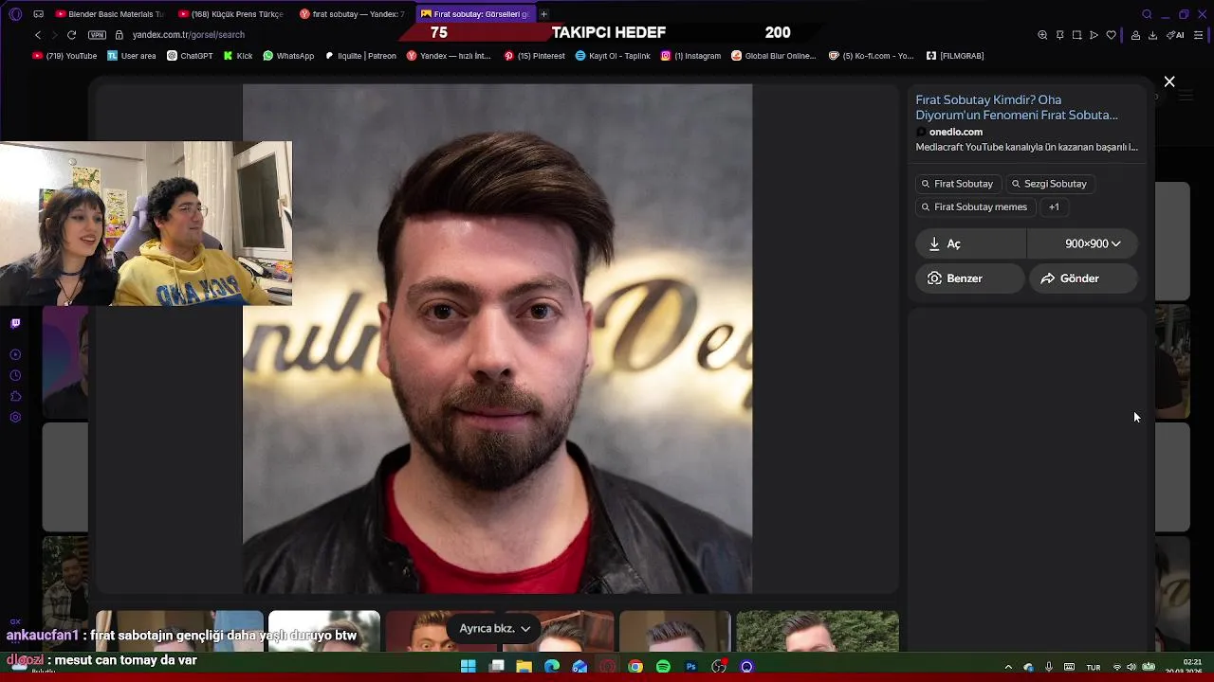Open Photoshop from taskbar
This screenshot has height=682, width=1214.
pyautogui.click(x=691, y=667)
